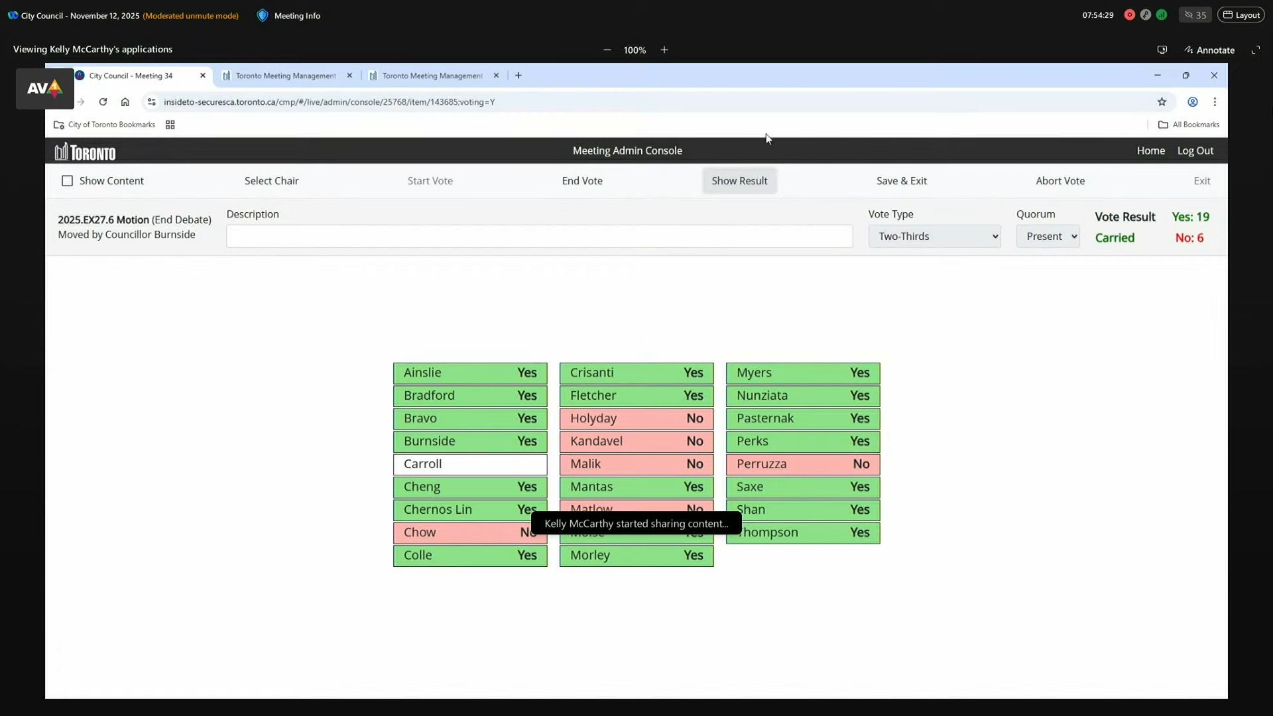Click the browser home icon
Viewport: 1273px width, 716px height.
(x=125, y=101)
